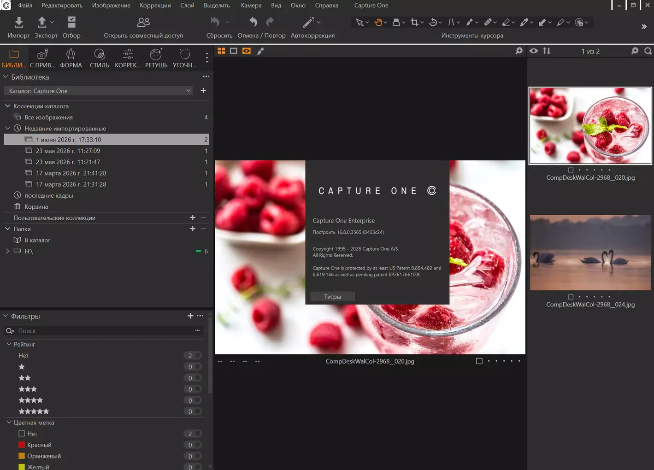Image resolution: width=654 pixels, height=470 pixels.
Task: Select the healing bandage cursor tool
Action: (x=488, y=22)
